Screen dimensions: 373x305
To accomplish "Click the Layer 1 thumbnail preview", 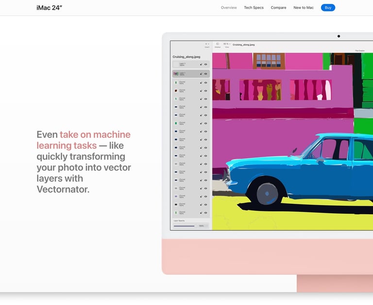I will pos(176,74).
